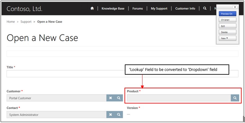Clear the Contact field with X icon
Viewport: 245px width, 123px height.
click(111, 115)
